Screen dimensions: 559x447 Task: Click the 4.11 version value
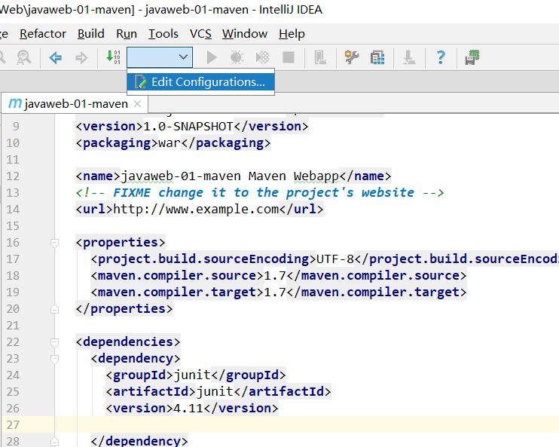pos(188,408)
